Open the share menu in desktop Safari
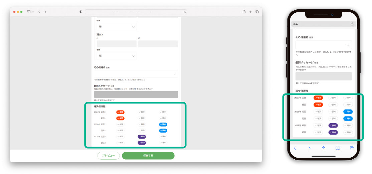 [x=244, y=12]
